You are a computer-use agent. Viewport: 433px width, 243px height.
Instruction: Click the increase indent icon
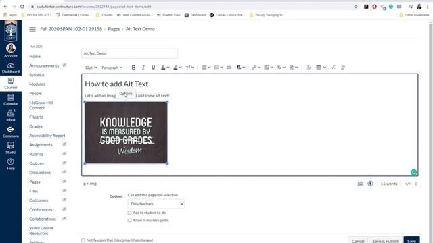click(229, 67)
